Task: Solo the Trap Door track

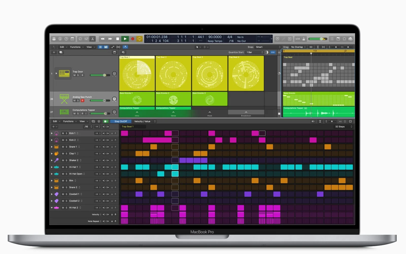Action: point(78,75)
